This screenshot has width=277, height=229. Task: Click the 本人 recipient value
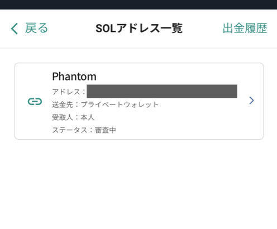tap(88, 117)
